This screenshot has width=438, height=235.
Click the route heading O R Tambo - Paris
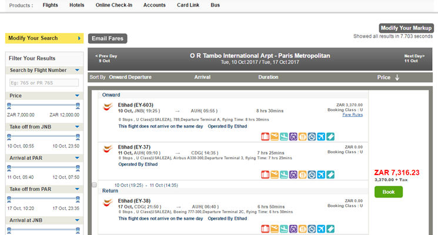click(x=260, y=56)
